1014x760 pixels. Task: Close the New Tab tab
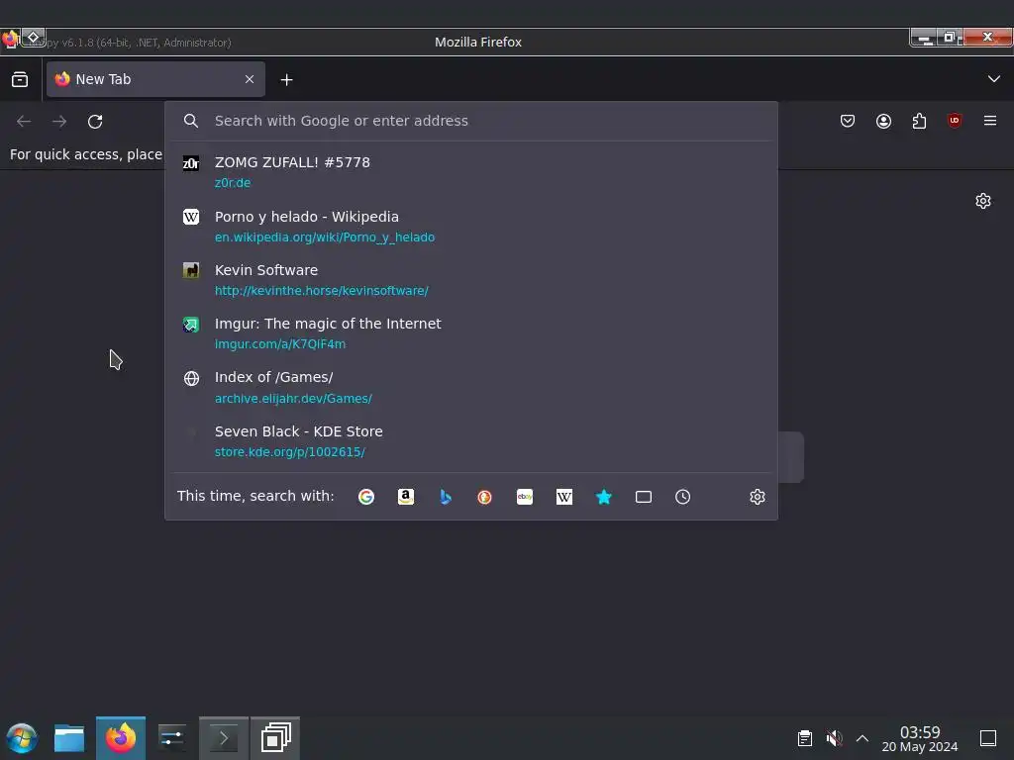pos(250,79)
